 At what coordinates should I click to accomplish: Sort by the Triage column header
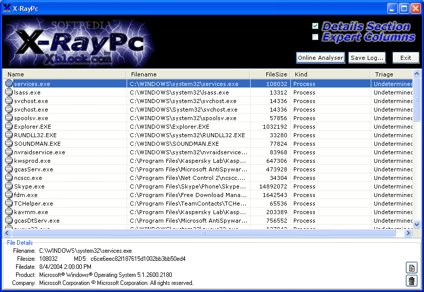[x=391, y=74]
